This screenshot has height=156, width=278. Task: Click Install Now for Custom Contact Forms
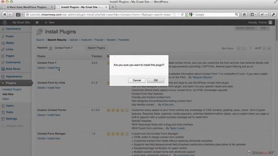(x=54, y=115)
